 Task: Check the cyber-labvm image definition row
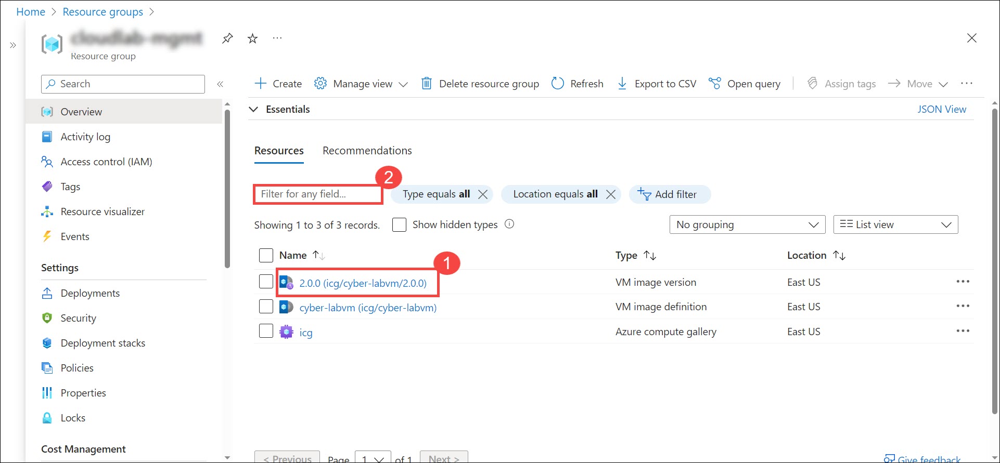tap(266, 307)
